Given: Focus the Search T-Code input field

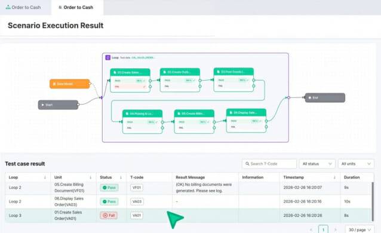Looking at the screenshot, I should click(269, 164).
